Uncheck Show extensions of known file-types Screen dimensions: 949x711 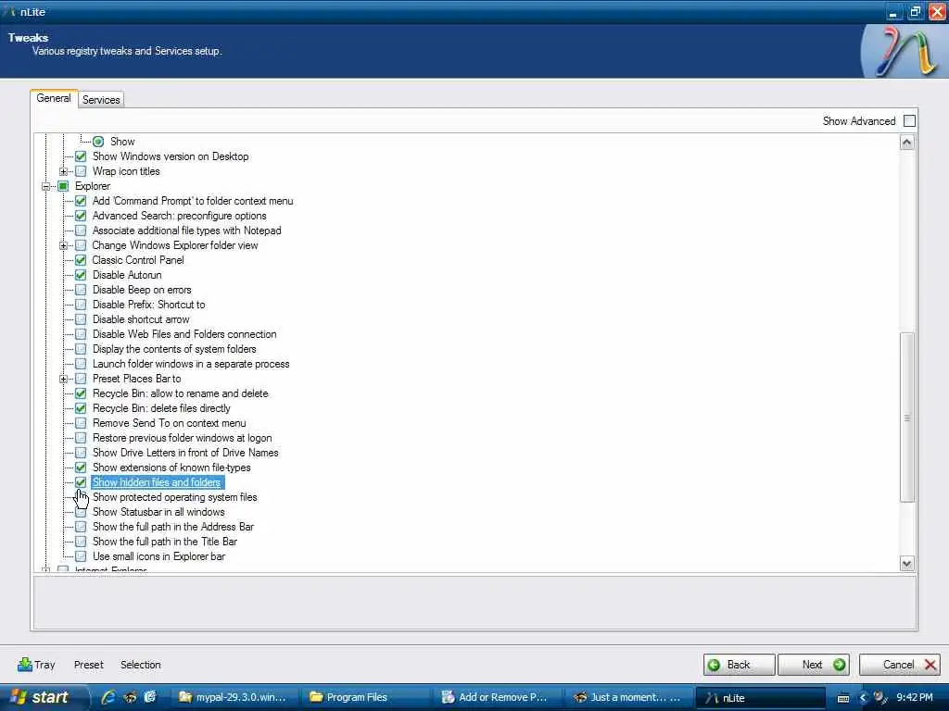tap(81, 468)
